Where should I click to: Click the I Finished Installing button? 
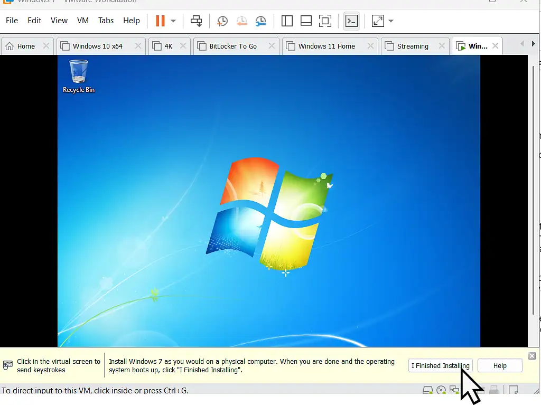click(440, 365)
